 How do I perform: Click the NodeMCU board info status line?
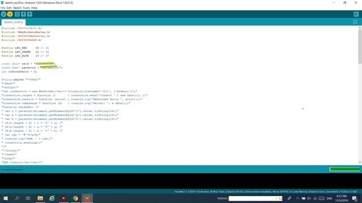click(x=266, y=192)
